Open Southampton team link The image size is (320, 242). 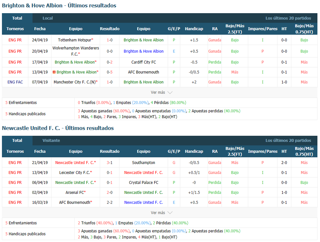coord(144,163)
